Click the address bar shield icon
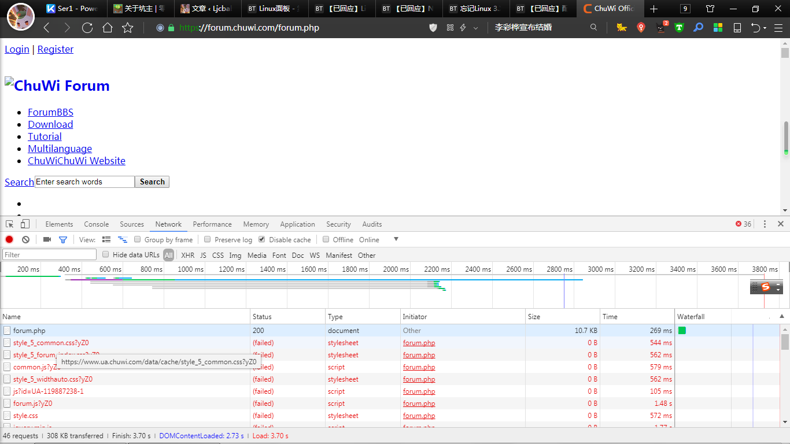790x444 pixels. (x=433, y=28)
